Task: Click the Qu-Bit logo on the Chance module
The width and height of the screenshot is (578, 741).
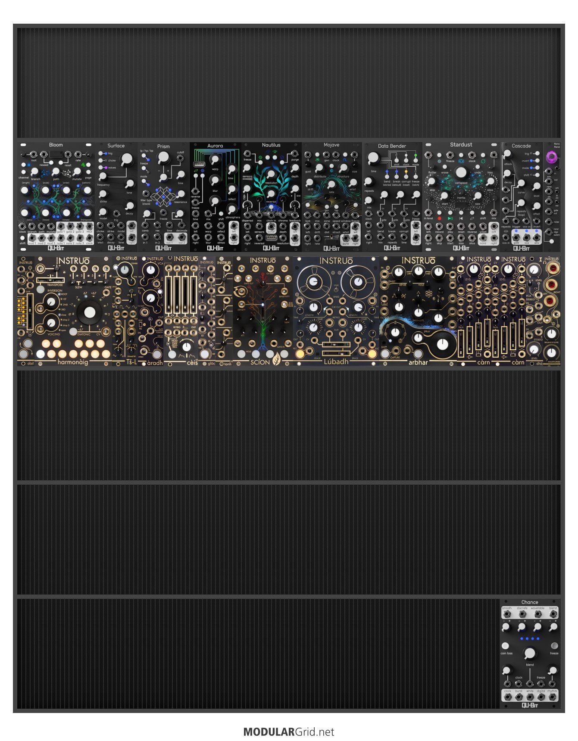Action: point(530,705)
